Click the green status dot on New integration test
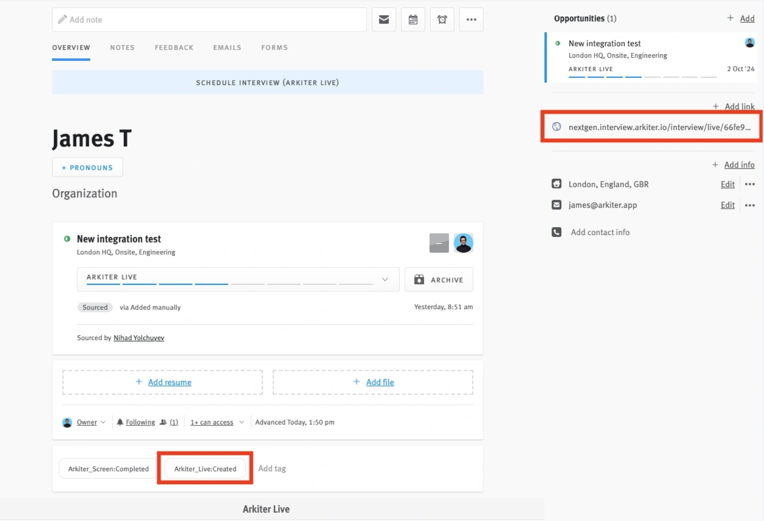764x521 pixels. coord(67,238)
